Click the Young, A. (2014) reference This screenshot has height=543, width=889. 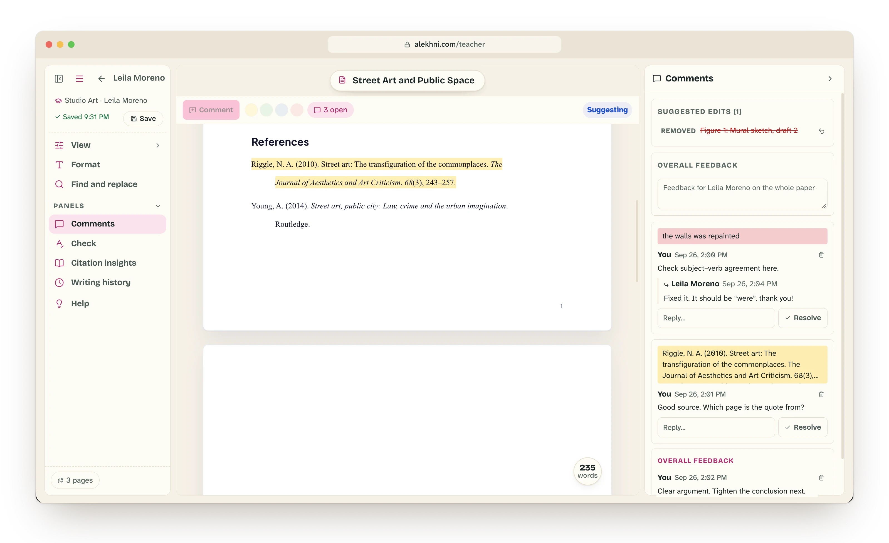pyautogui.click(x=379, y=215)
